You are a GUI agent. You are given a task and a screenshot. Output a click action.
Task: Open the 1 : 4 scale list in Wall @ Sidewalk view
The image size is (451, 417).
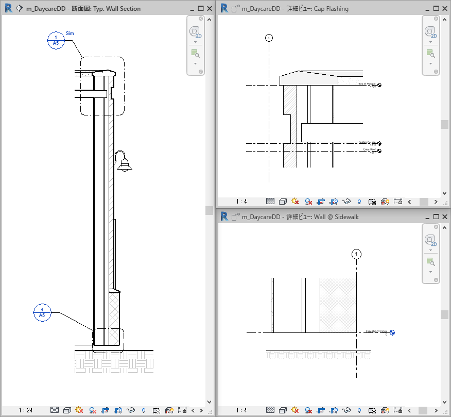point(241,410)
